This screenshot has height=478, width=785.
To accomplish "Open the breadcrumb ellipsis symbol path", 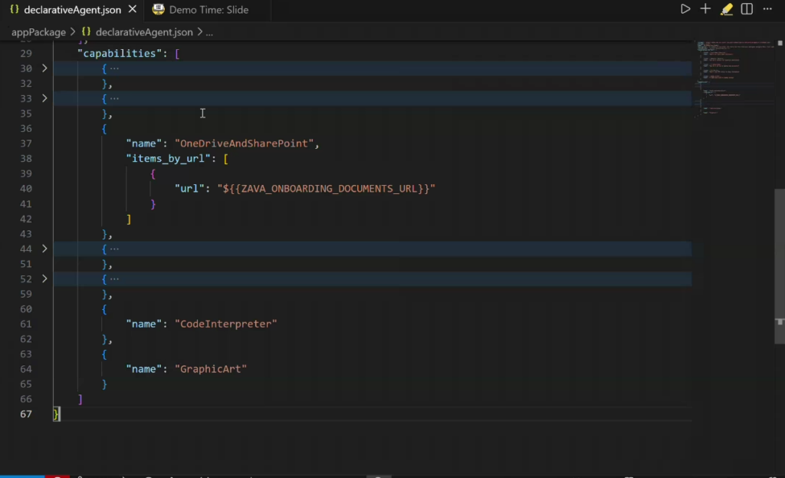I will tap(209, 32).
